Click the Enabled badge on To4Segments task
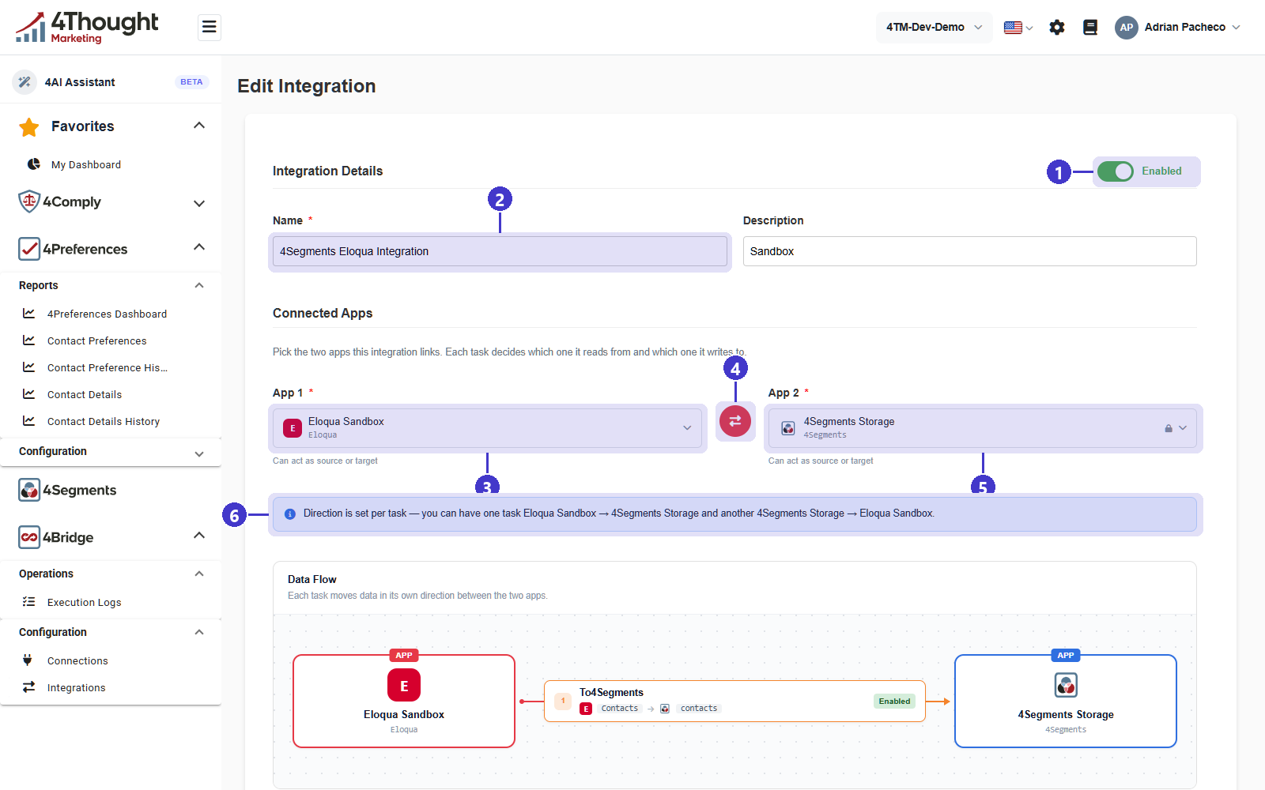1265x790 pixels. pos(894,701)
